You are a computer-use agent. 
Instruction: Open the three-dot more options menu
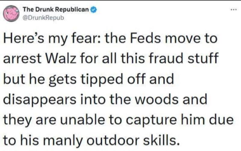(233, 10)
